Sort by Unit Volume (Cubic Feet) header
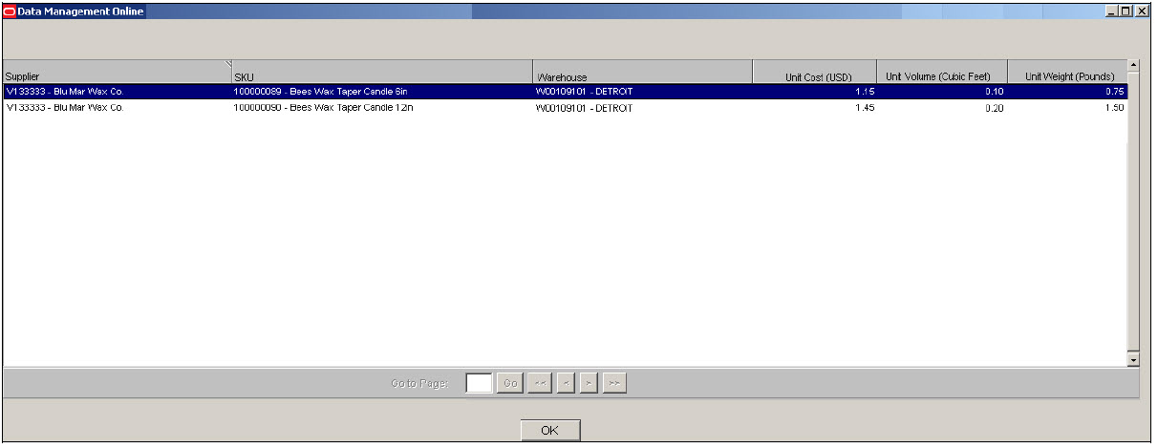The height and width of the screenshot is (448, 1158). click(942, 72)
